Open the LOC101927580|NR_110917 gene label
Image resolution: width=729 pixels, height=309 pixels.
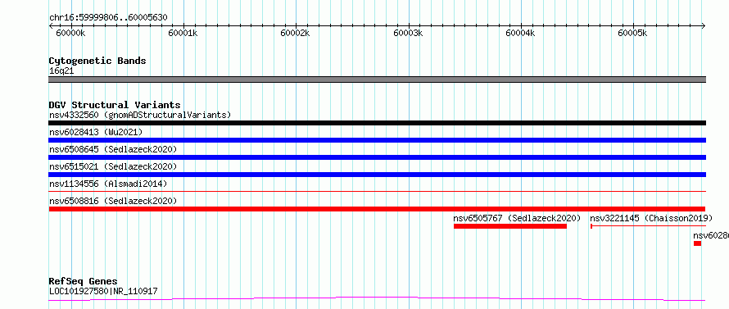click(103, 291)
